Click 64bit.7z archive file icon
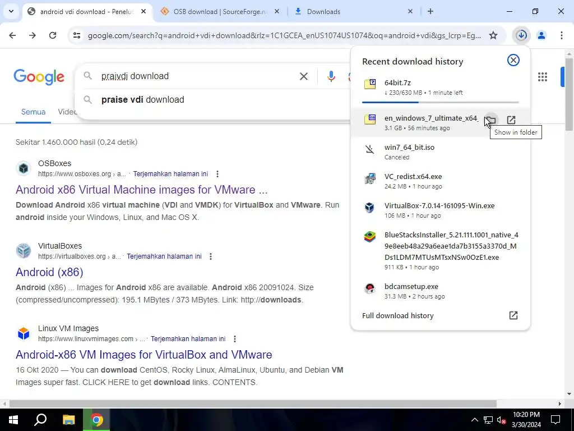 (370, 84)
